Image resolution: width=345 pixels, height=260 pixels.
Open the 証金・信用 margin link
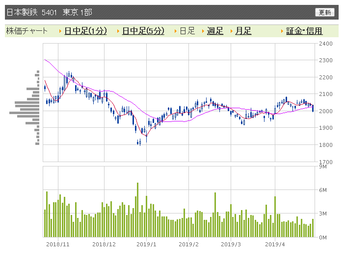coord(304,31)
